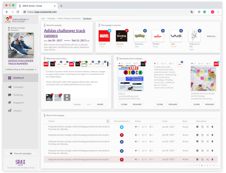Open the Marvel connected profile logo

(x=104, y=36)
